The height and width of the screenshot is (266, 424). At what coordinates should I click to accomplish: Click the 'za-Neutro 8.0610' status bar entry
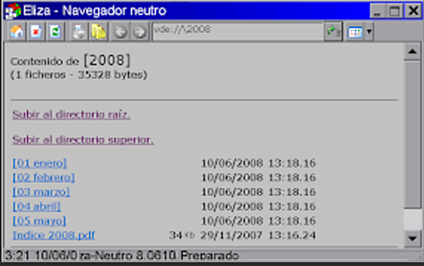click(x=128, y=256)
